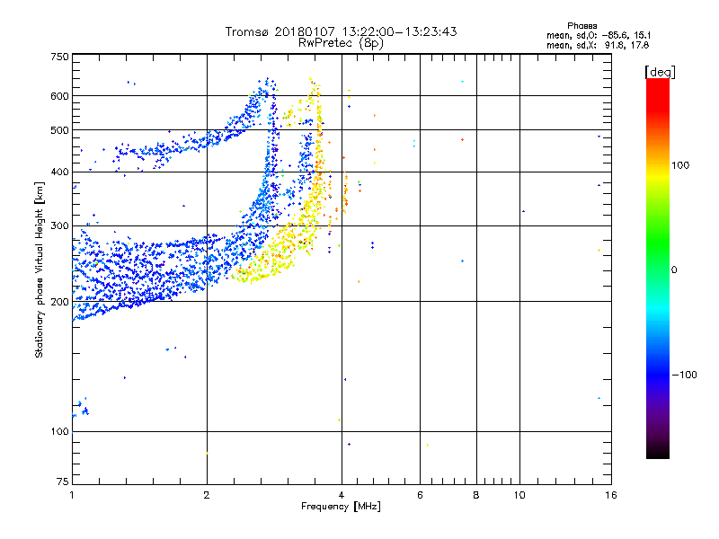Click the y-axis label 'Stationary phase Virtual Height [km]'
Screen dimensions: 719x539
tap(40, 269)
